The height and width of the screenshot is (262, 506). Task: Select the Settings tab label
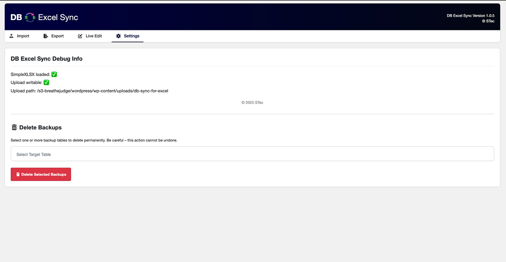pos(132,36)
